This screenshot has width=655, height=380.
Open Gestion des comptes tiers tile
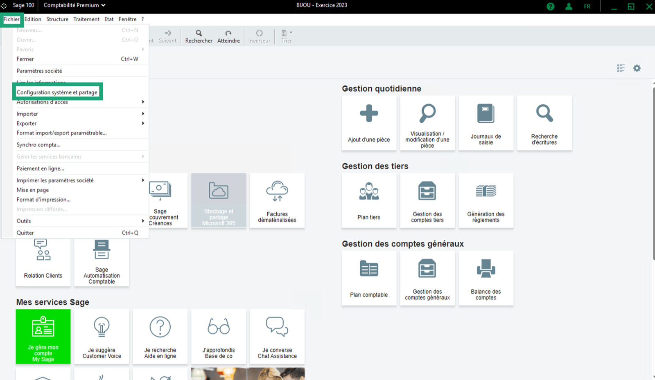coord(427,200)
